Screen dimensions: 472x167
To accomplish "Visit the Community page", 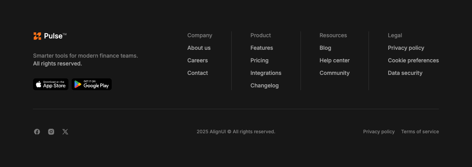I will [x=335, y=73].
